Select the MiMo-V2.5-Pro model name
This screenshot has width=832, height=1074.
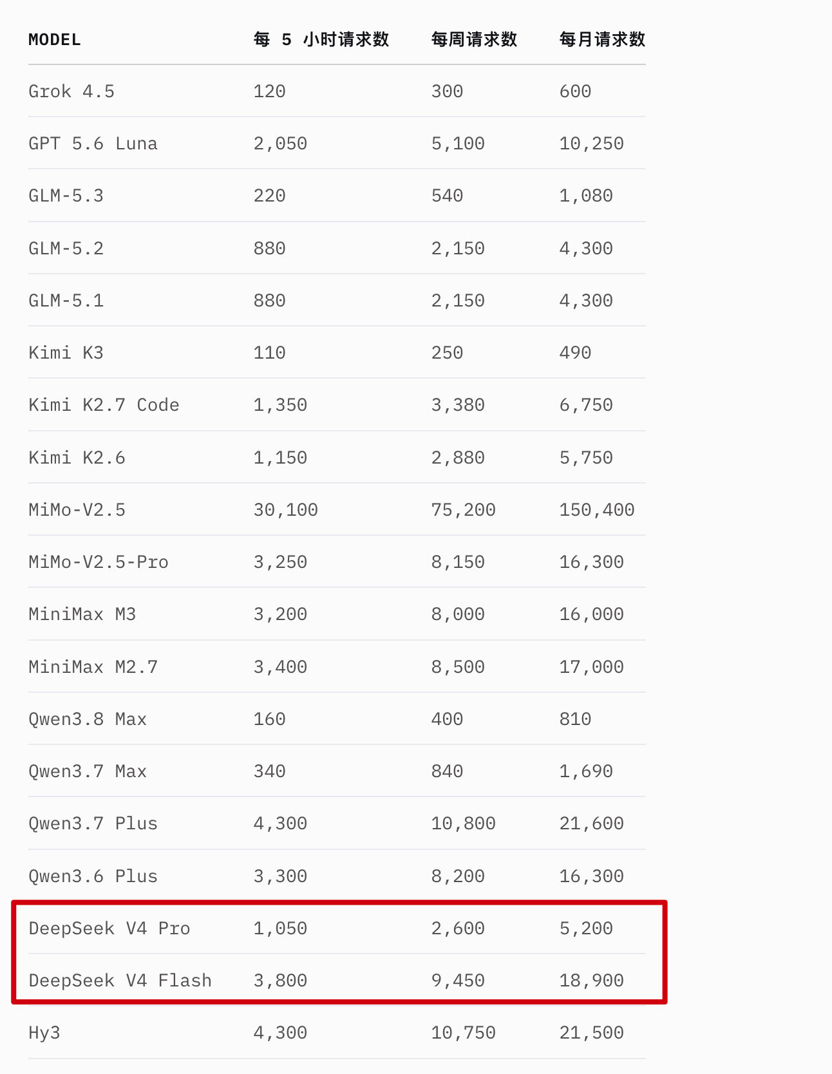point(99,562)
